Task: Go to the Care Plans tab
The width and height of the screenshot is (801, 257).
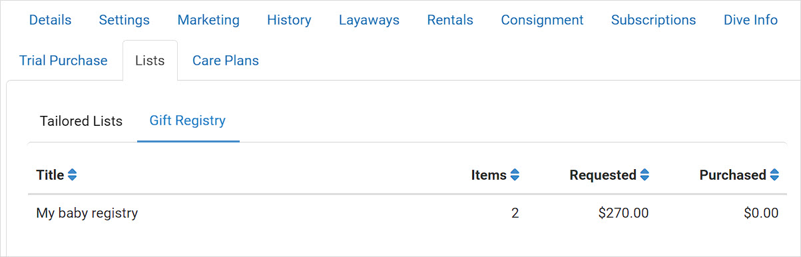Action: [x=226, y=61]
